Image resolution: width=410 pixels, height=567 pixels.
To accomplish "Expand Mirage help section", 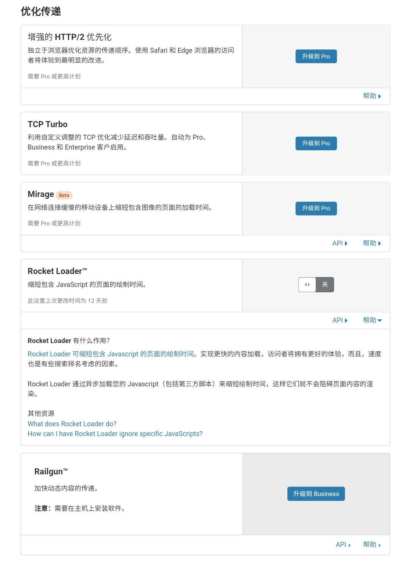I will click(x=372, y=243).
